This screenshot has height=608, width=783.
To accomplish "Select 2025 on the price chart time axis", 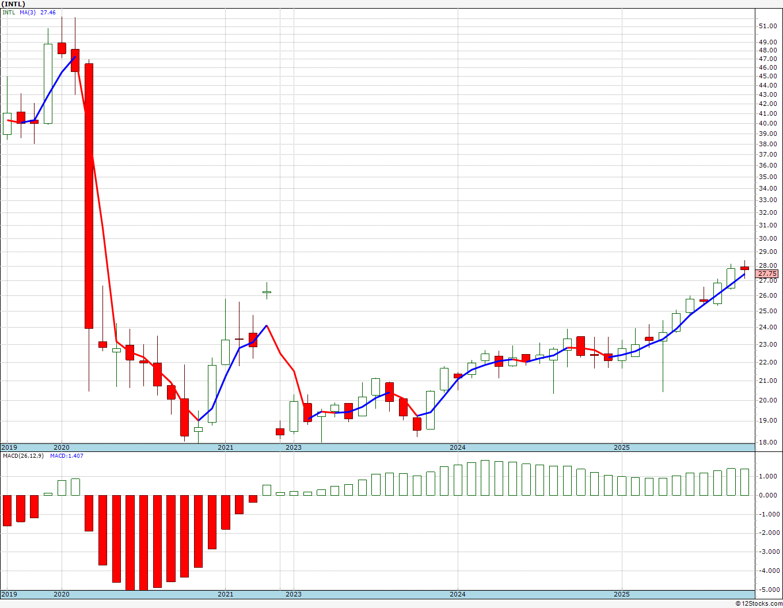I will 622,447.
